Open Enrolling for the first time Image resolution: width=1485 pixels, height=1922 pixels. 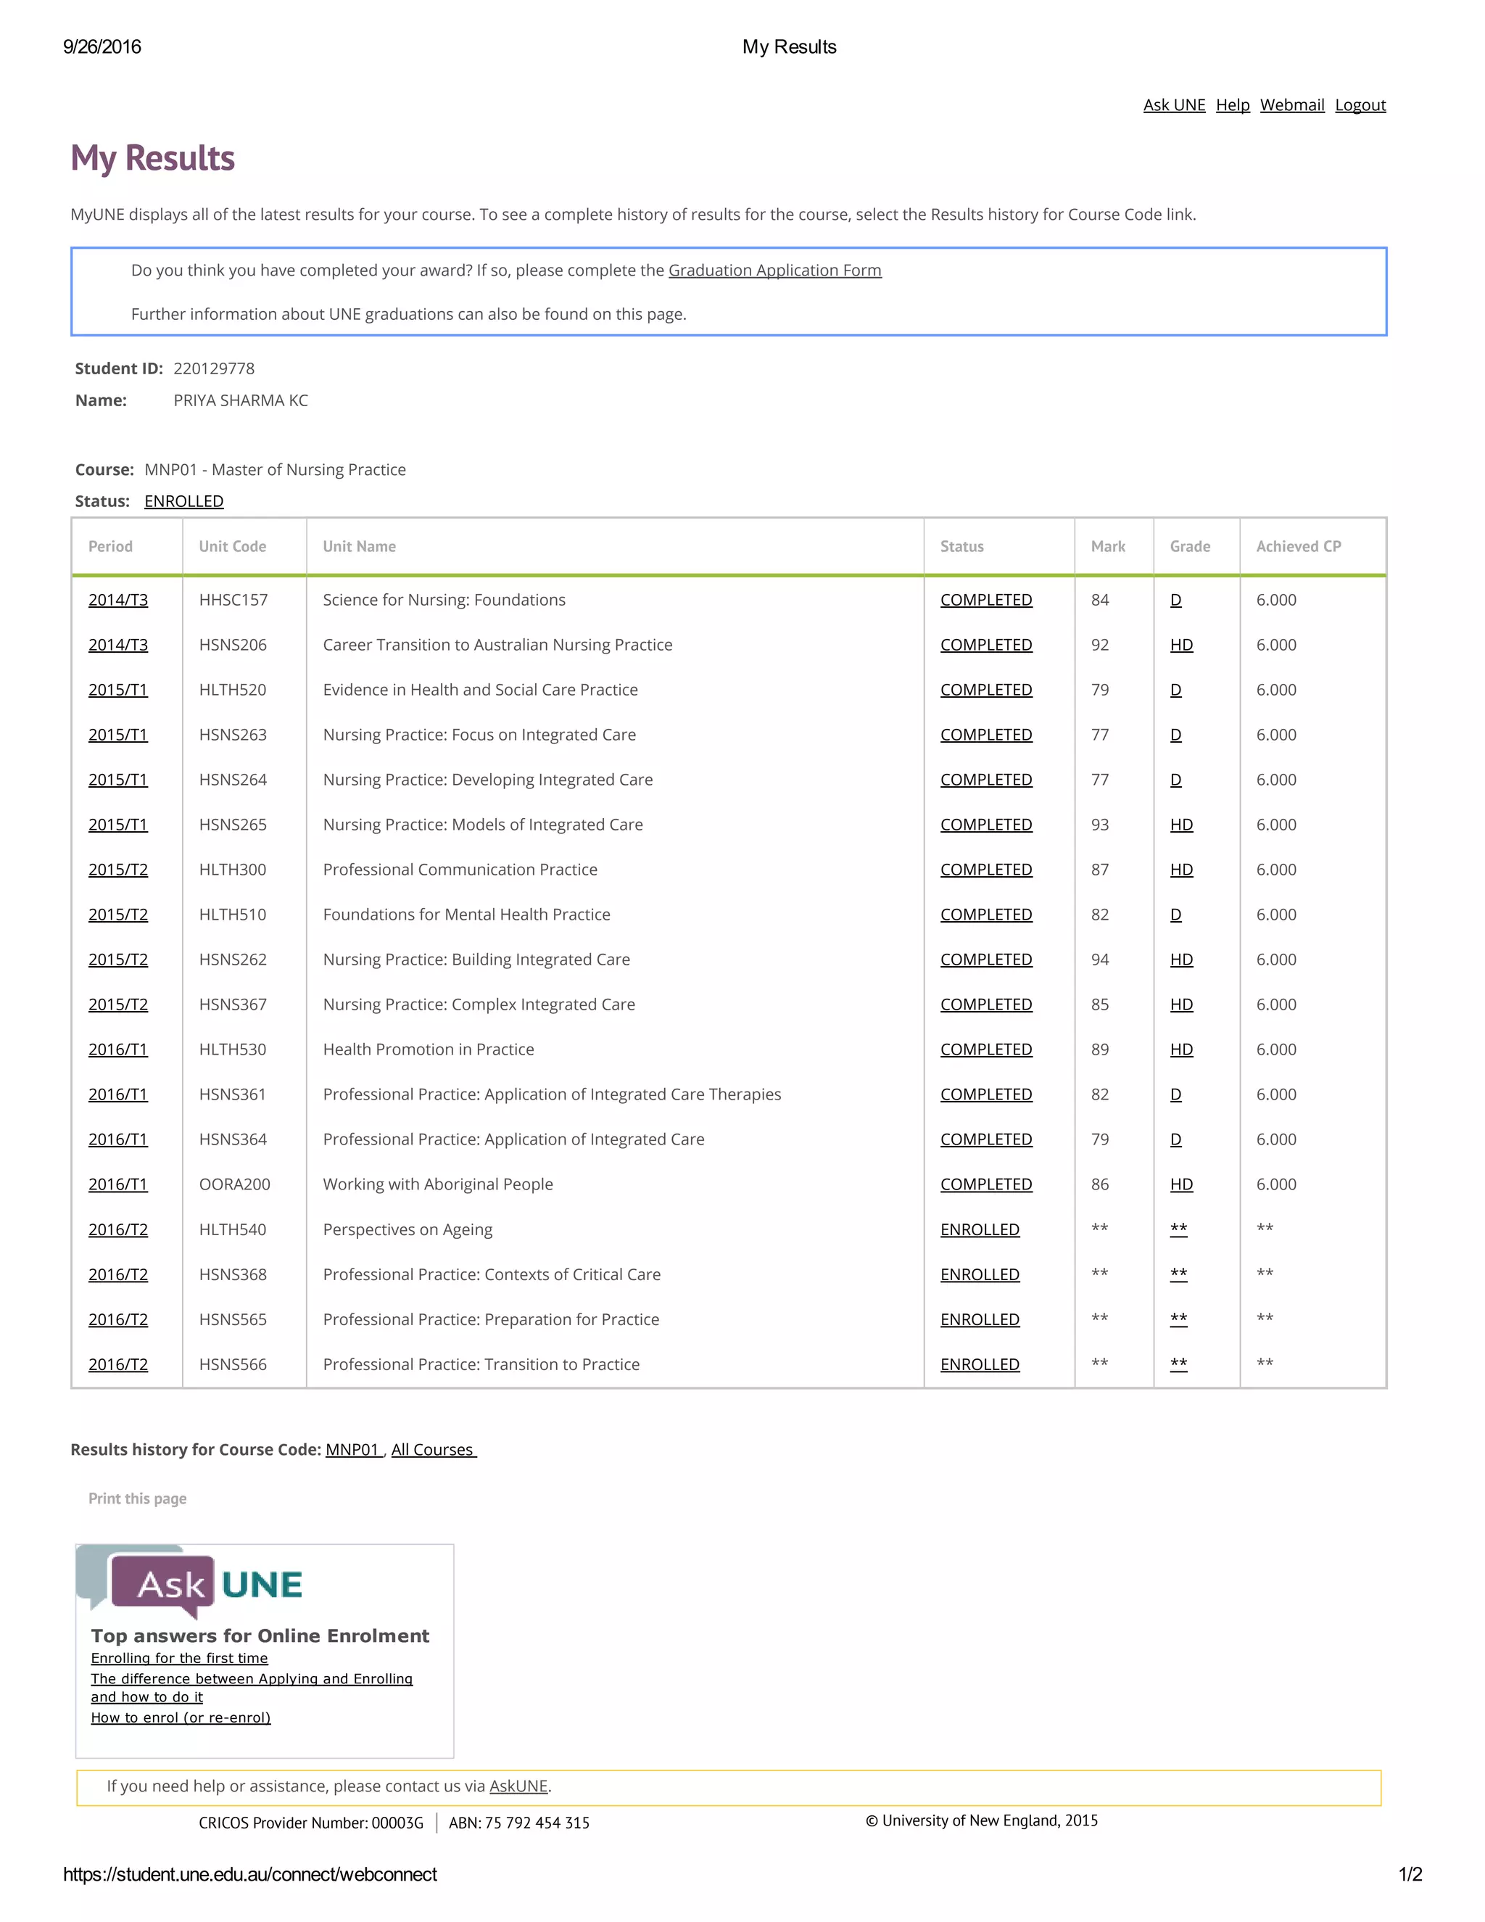click(180, 1658)
